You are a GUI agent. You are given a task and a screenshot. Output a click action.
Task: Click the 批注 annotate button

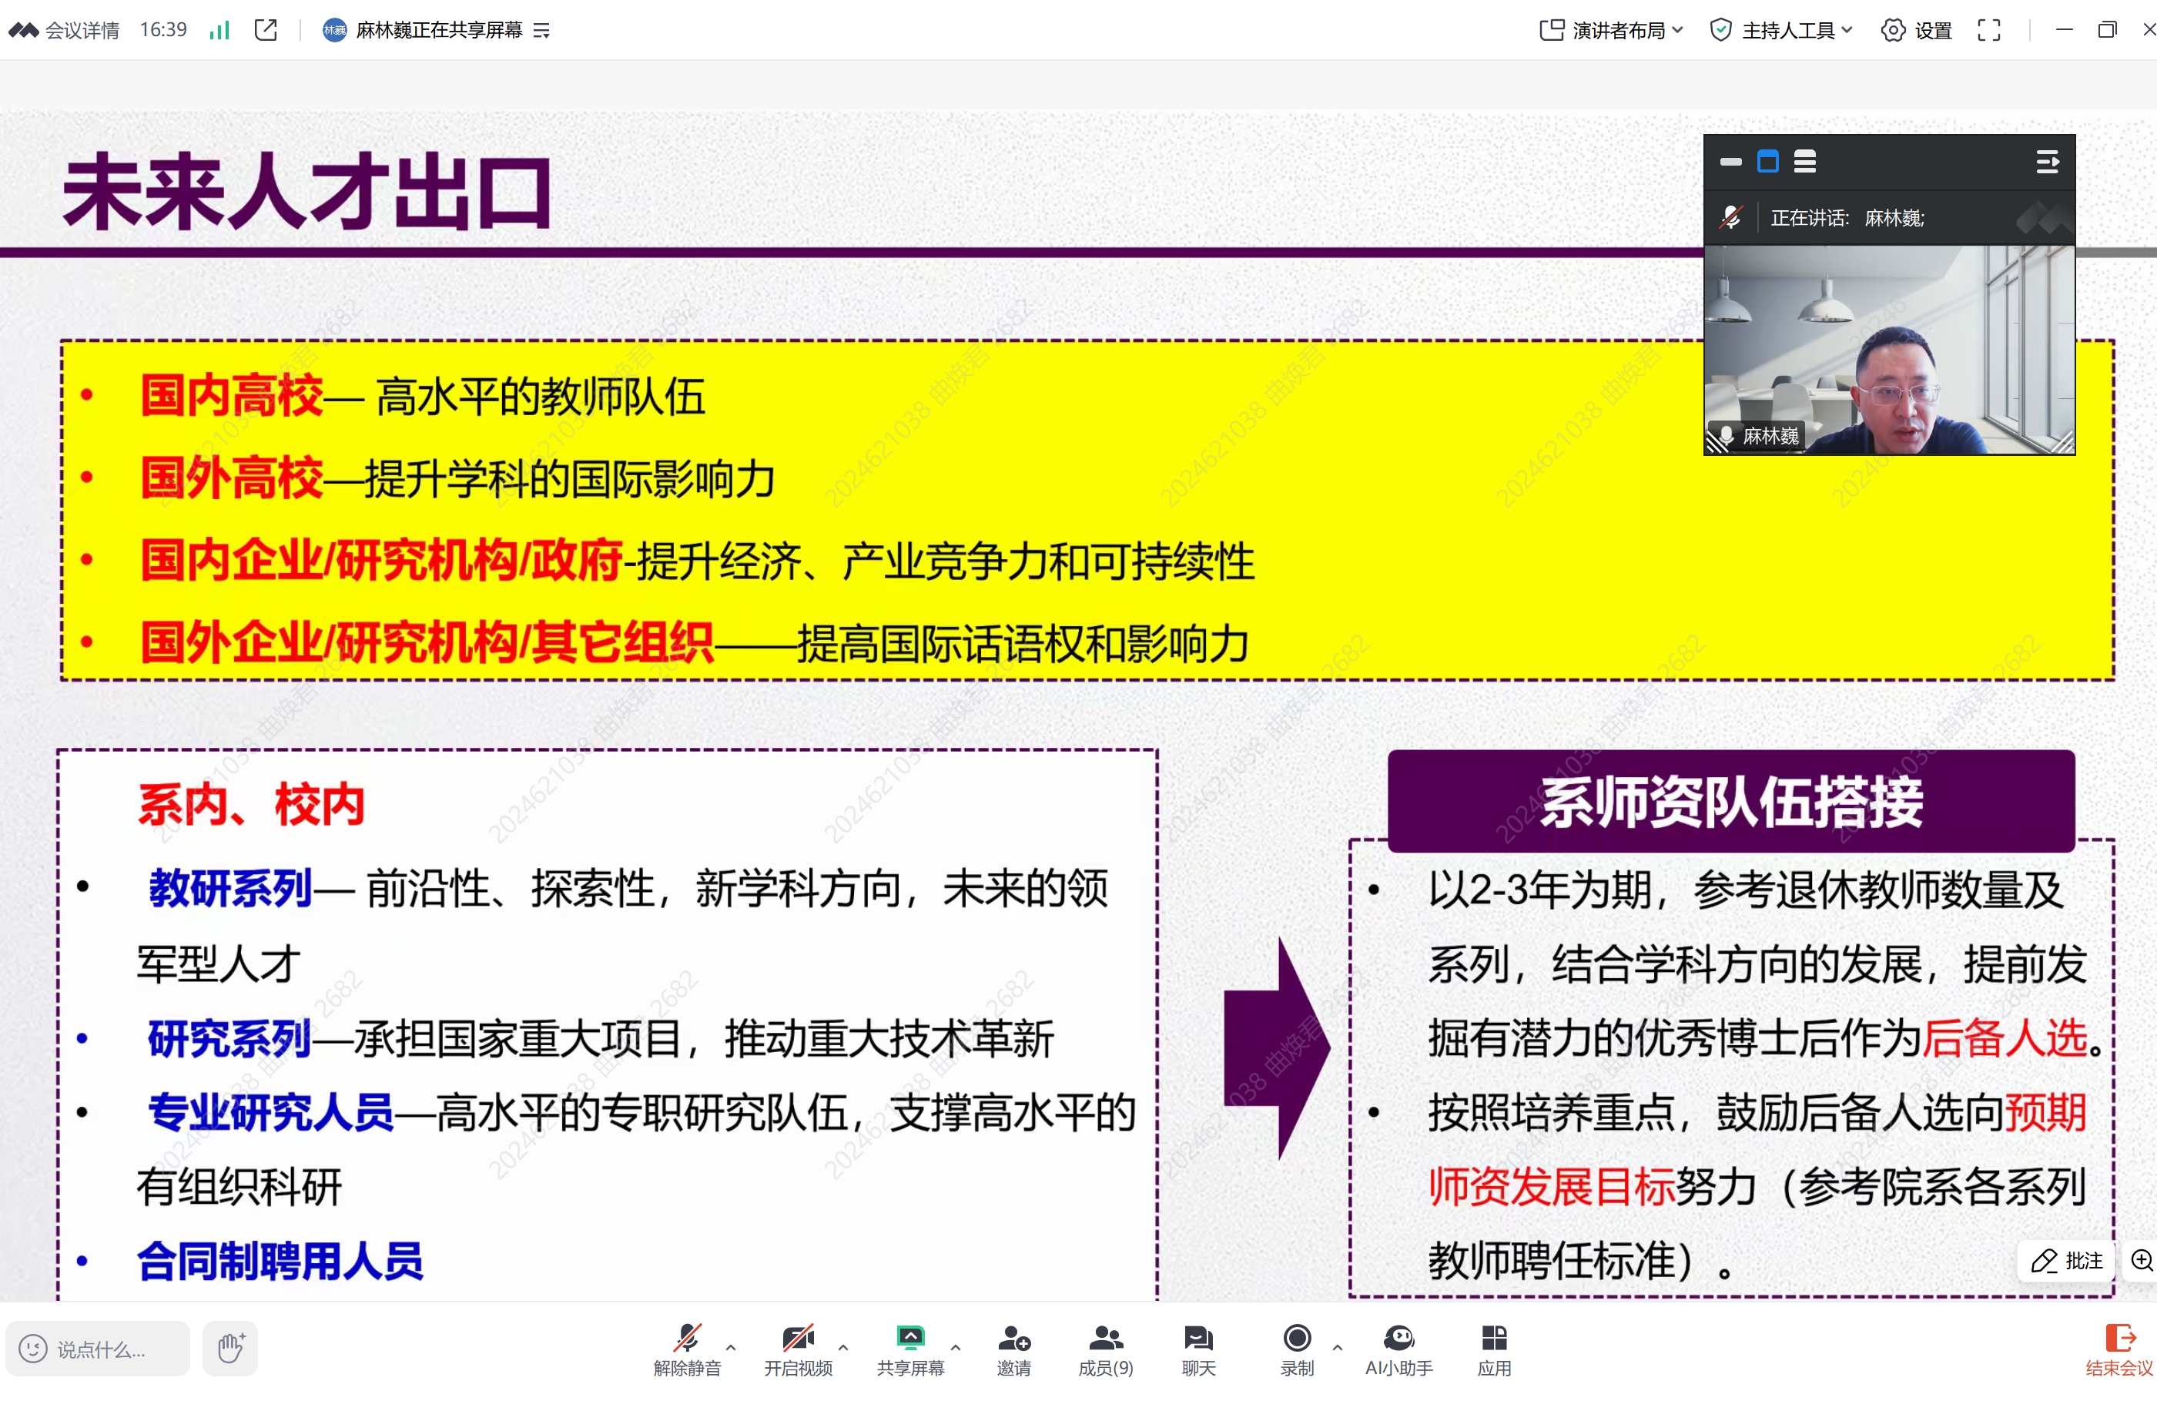2067,1261
